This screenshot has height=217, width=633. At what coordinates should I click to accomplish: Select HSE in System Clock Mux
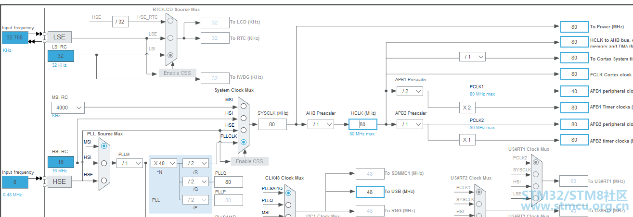(x=244, y=130)
